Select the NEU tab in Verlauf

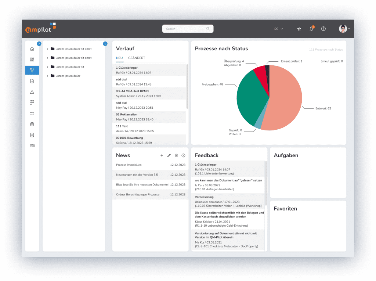tap(119, 58)
